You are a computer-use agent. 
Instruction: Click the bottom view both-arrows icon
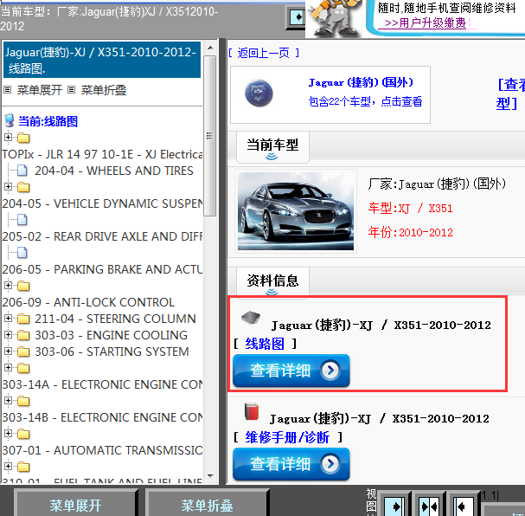point(429,506)
